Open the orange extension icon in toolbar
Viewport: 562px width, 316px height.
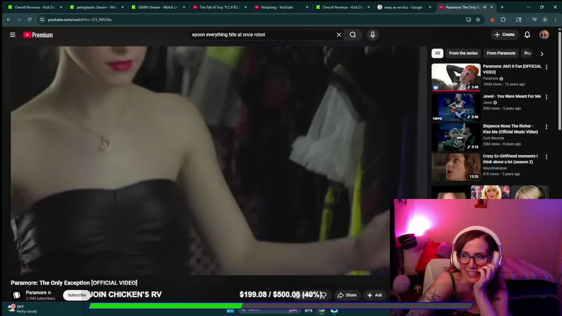point(492,19)
